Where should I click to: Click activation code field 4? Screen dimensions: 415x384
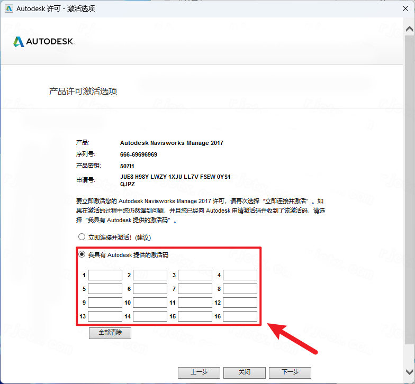point(240,275)
